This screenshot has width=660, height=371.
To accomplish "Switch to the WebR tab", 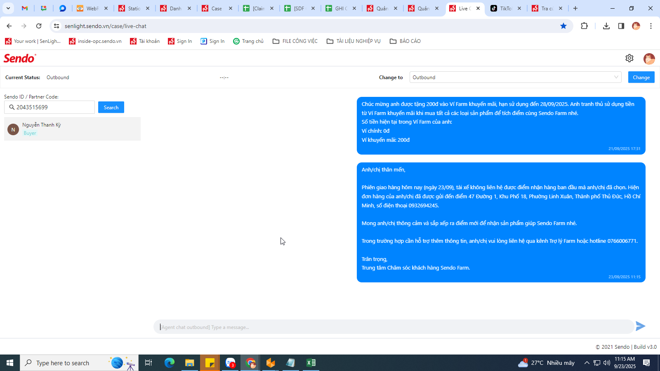I will coord(92,8).
